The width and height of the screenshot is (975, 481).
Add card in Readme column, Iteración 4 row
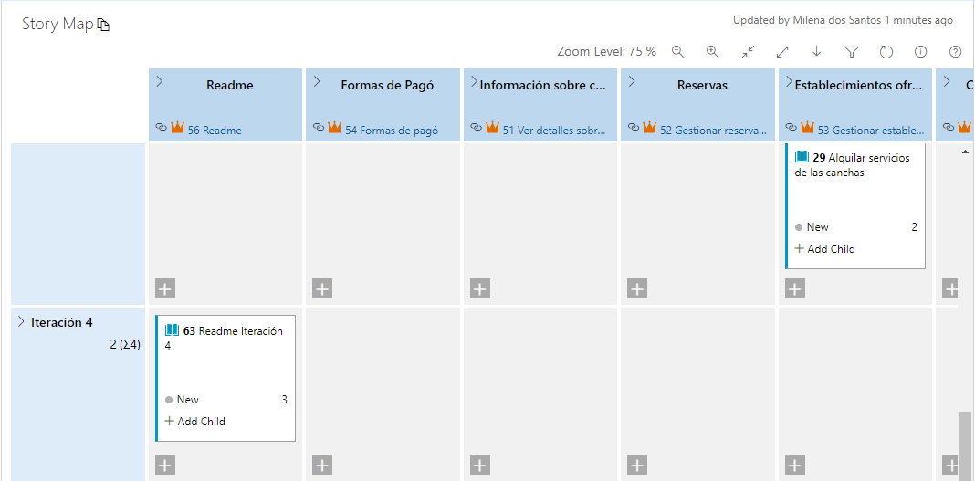tap(164, 465)
